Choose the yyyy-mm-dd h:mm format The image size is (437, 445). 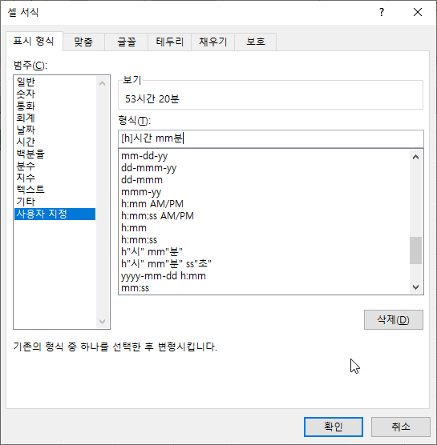click(264, 276)
